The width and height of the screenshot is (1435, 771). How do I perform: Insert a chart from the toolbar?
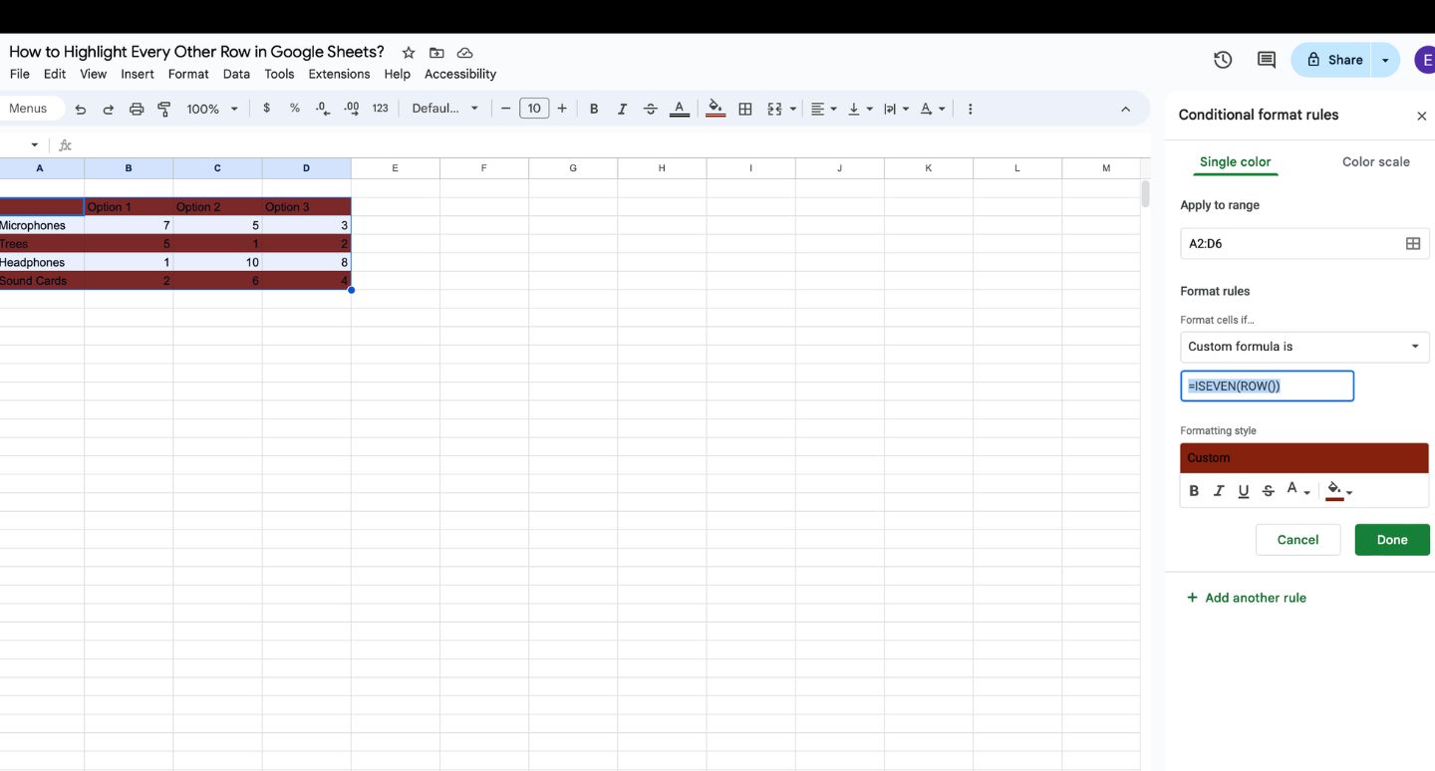coord(970,108)
